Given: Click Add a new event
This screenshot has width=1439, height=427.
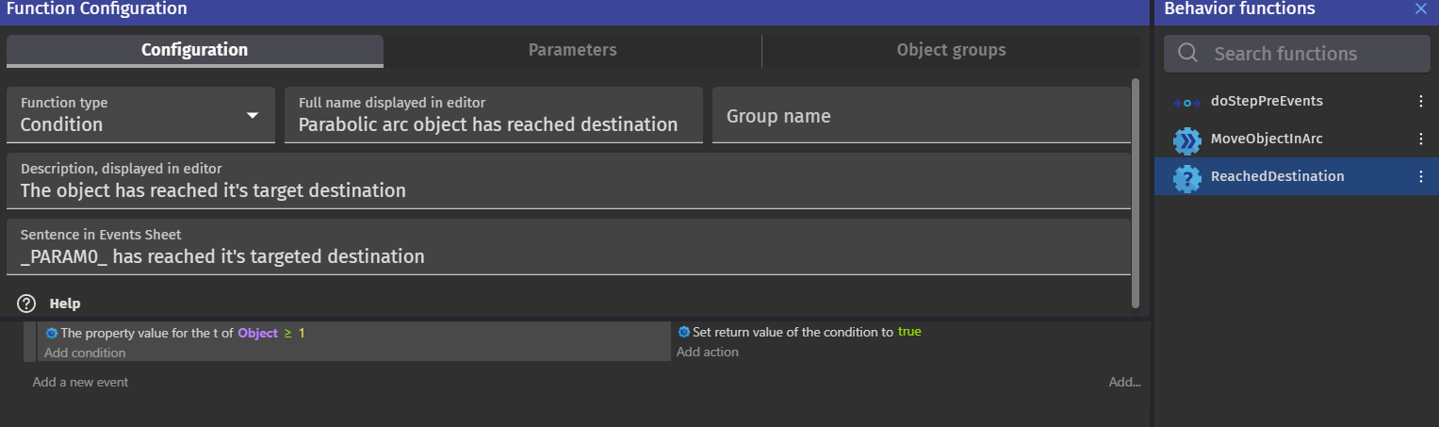Looking at the screenshot, I should pyautogui.click(x=80, y=382).
